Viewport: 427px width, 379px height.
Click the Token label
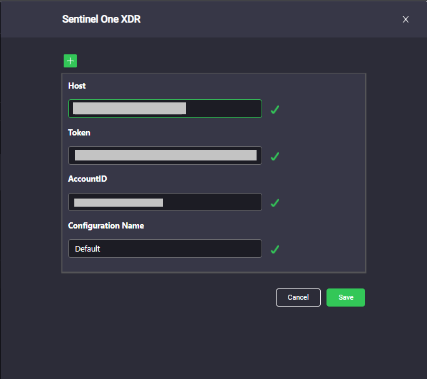pos(79,133)
